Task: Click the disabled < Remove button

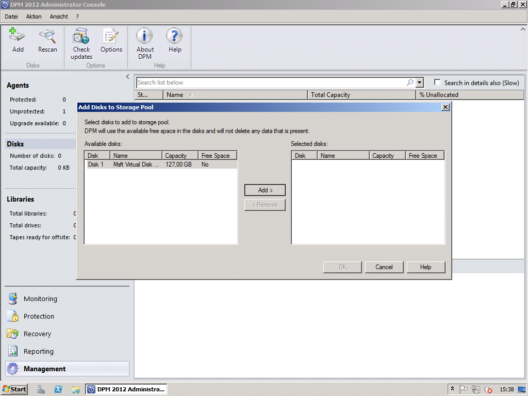Action: point(265,205)
